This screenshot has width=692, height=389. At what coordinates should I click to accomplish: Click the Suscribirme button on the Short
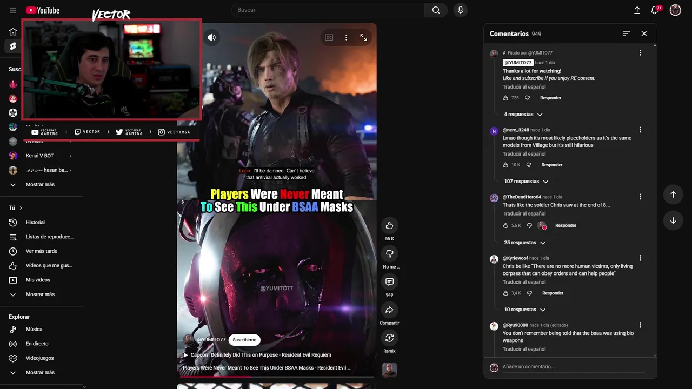point(244,340)
